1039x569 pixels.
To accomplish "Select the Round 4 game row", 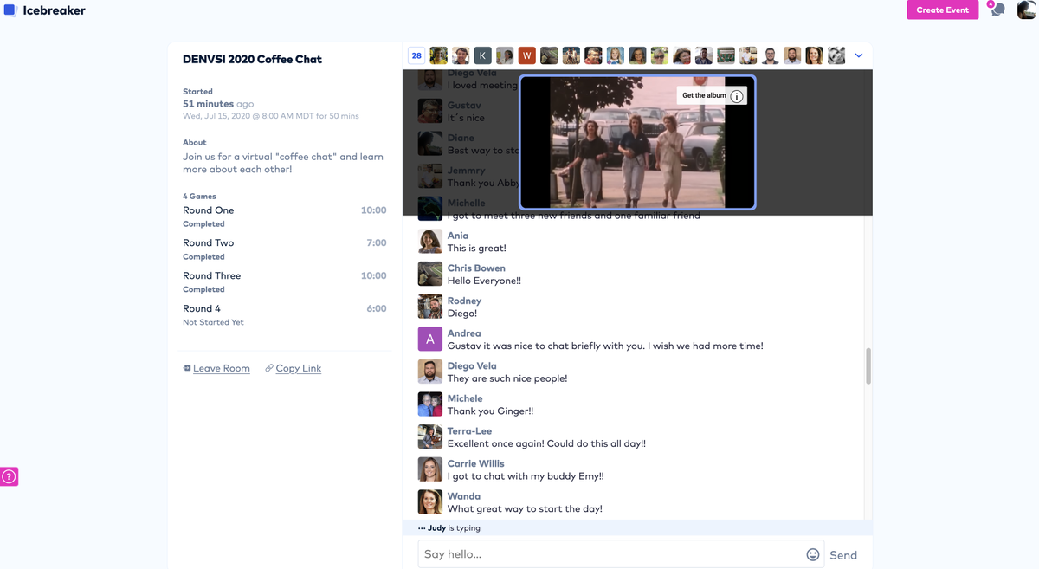I will click(284, 314).
